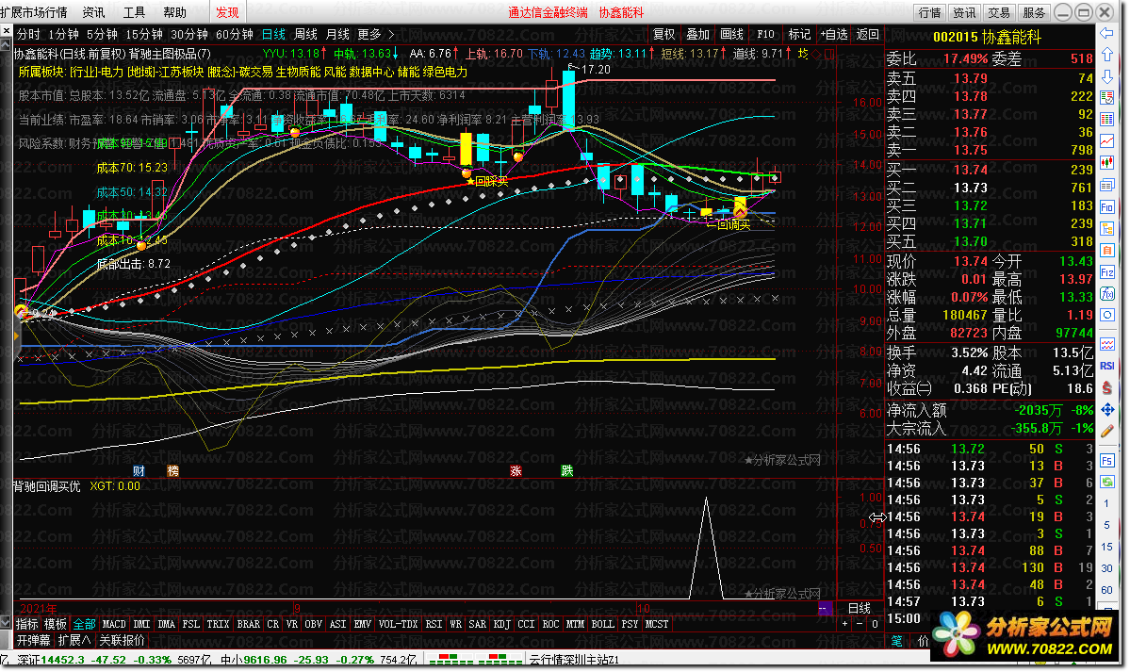This screenshot has width=1130, height=672.
Task: Click the blue four-way move arrows icon
Action: pos(1107,410)
